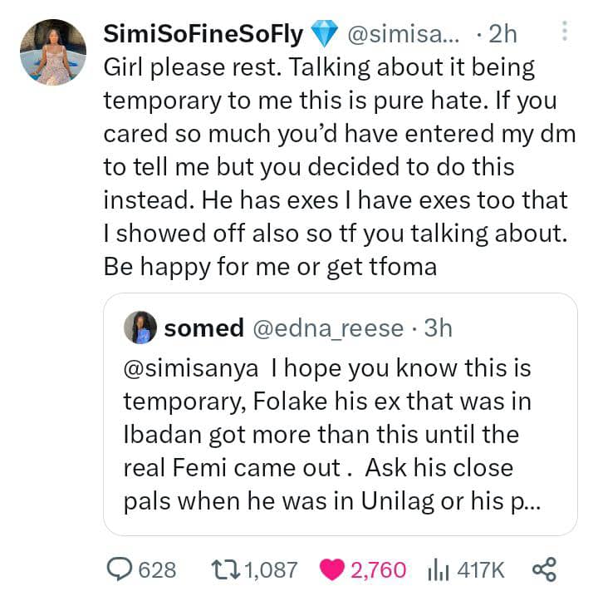Click the 2h timestamp on main tweet

click(x=502, y=34)
